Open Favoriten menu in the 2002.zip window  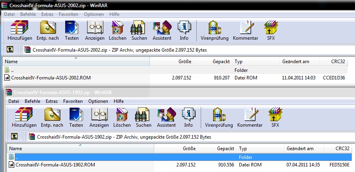pyautogui.click(x=68, y=14)
